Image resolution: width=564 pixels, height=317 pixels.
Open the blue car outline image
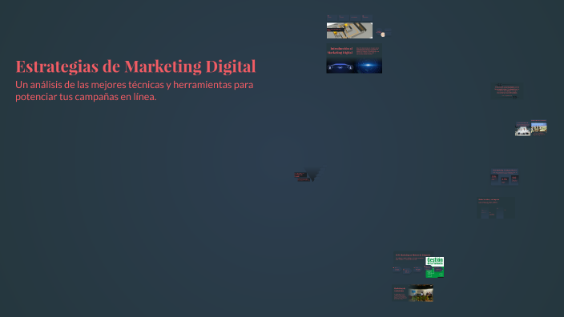point(340,66)
